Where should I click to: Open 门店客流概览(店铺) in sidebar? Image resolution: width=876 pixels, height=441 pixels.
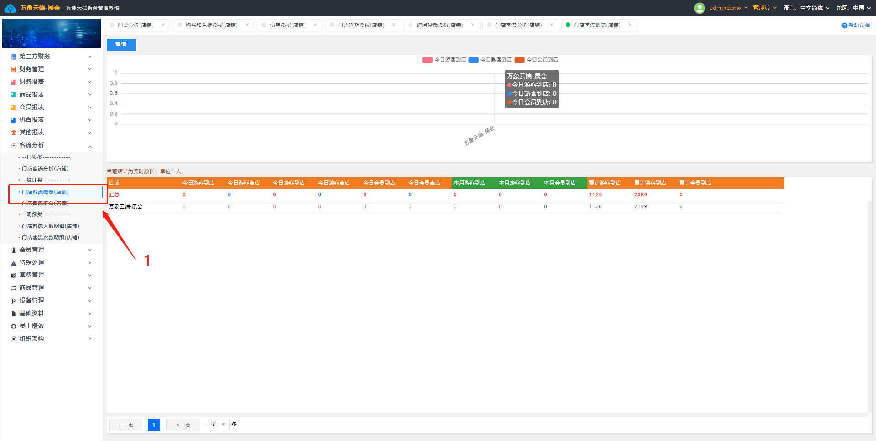45,192
